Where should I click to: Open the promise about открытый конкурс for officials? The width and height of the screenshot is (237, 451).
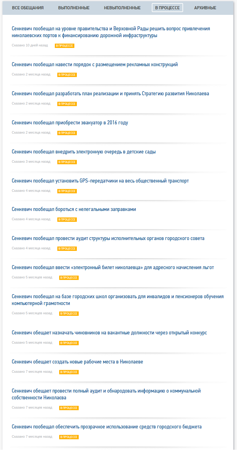tap(109, 333)
